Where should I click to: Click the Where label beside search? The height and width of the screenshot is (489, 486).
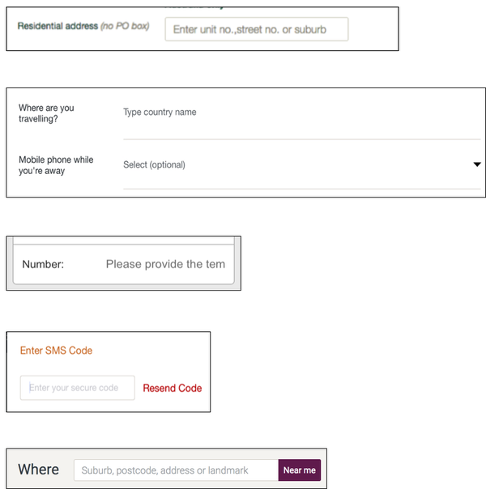pyautogui.click(x=38, y=470)
